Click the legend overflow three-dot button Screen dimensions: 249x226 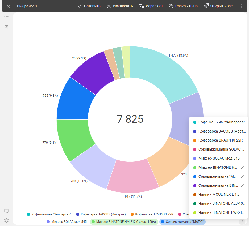pos(242,222)
